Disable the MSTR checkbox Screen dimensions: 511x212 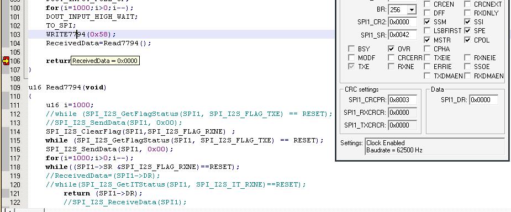click(x=427, y=40)
